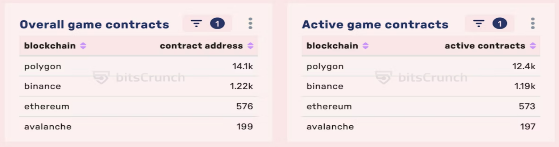559x147 pixels.
Task: Sort by contract address arrows
Action: pyautogui.click(x=250, y=46)
